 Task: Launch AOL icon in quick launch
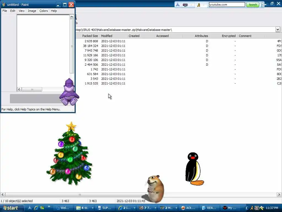[30, 208]
